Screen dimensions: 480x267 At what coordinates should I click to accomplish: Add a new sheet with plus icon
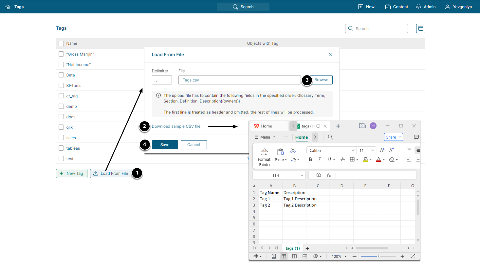click(307, 248)
